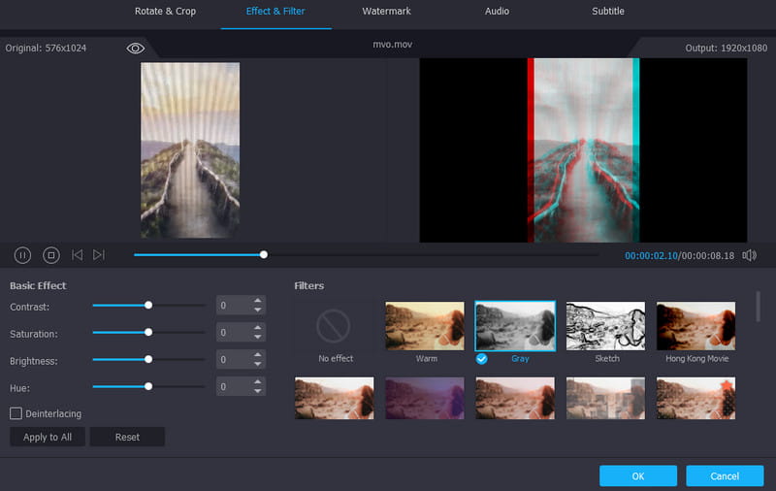776x491 pixels.
Task: Skip to the next frame
Action: pyautogui.click(x=99, y=255)
